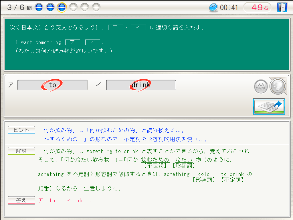The image size is (293, 220).
Task: Click the ア answer field containing 'to'
Action: 53,85
